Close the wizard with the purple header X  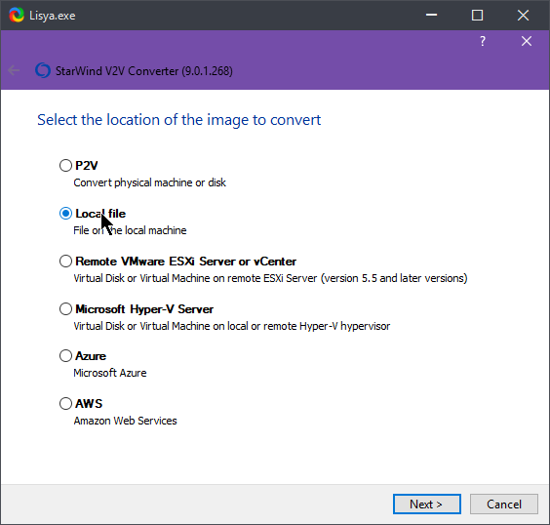coord(527,41)
